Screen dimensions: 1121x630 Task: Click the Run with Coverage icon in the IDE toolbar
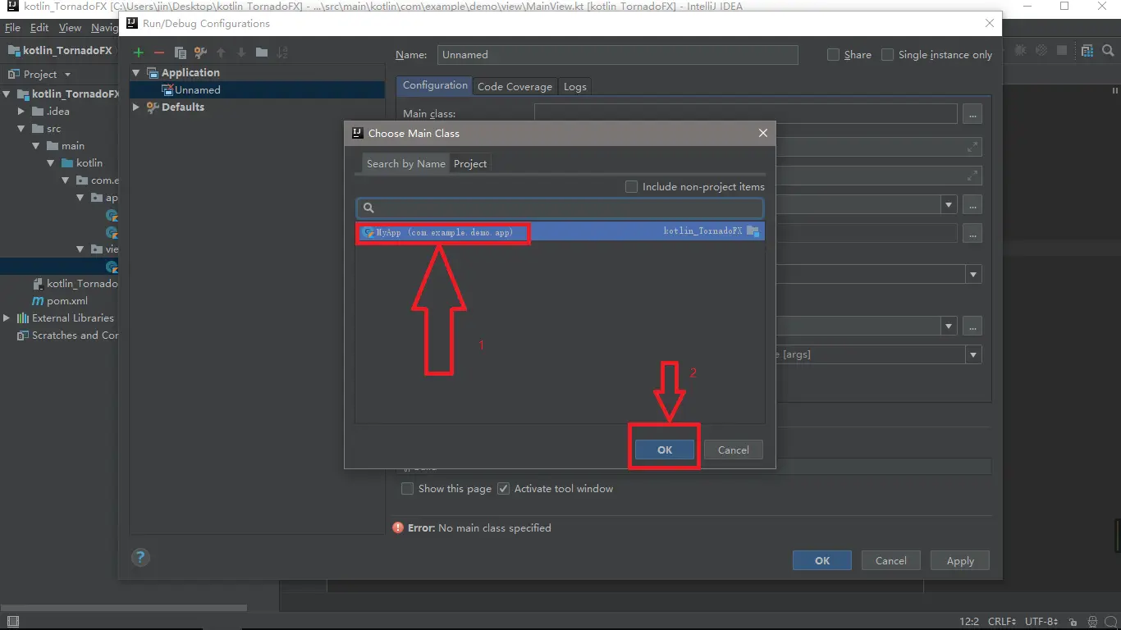pos(1041,50)
